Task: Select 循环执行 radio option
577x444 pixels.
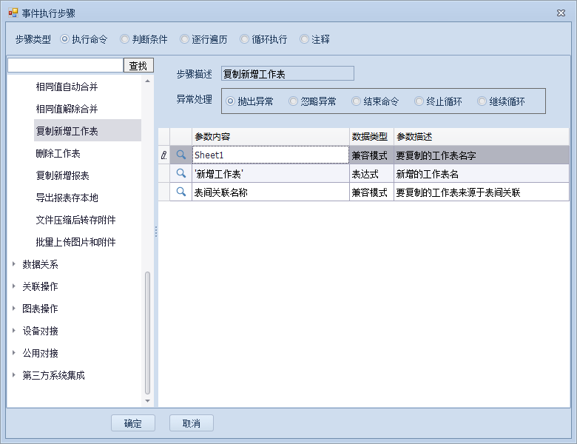Action: 245,39
